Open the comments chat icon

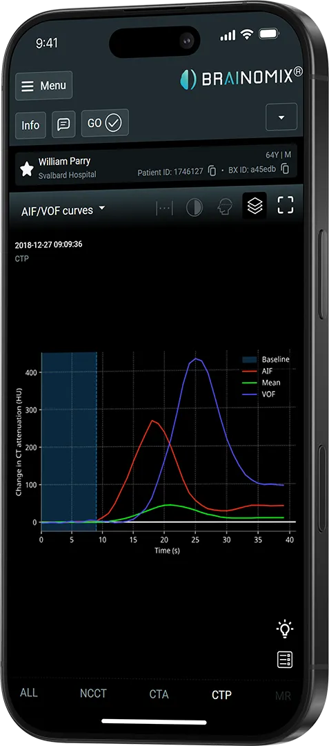point(63,124)
